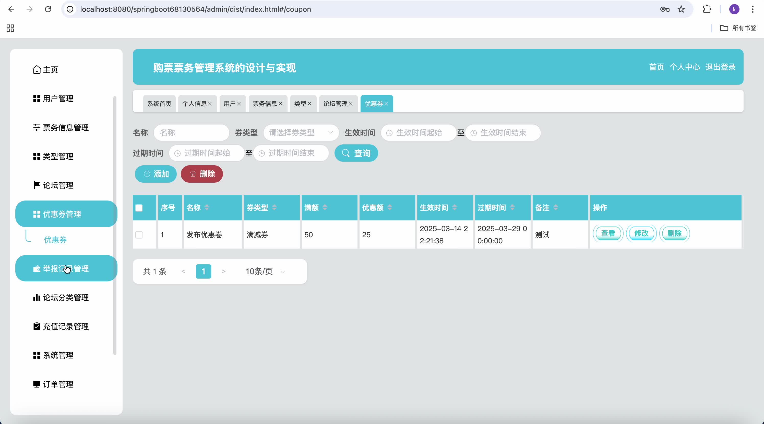The height and width of the screenshot is (424, 764).
Task: Open 个人中心 in the header
Action: [685, 67]
